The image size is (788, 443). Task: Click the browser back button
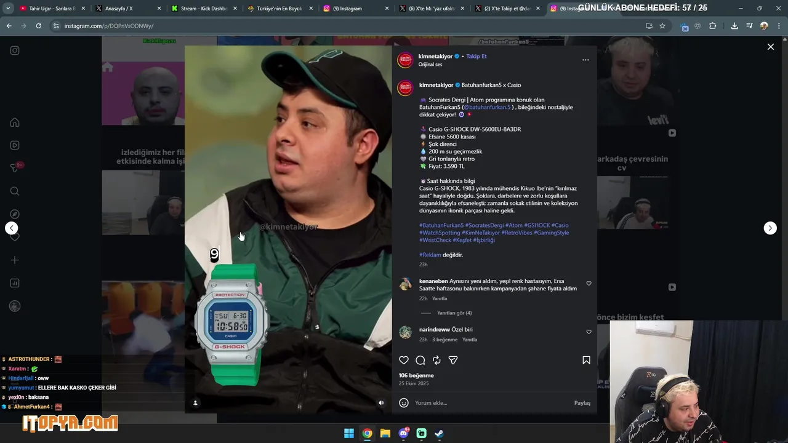coord(9,26)
